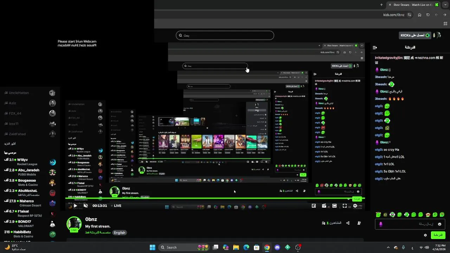Open taskbar weather widget 23°C
This screenshot has height=253, width=450.
coord(16,247)
